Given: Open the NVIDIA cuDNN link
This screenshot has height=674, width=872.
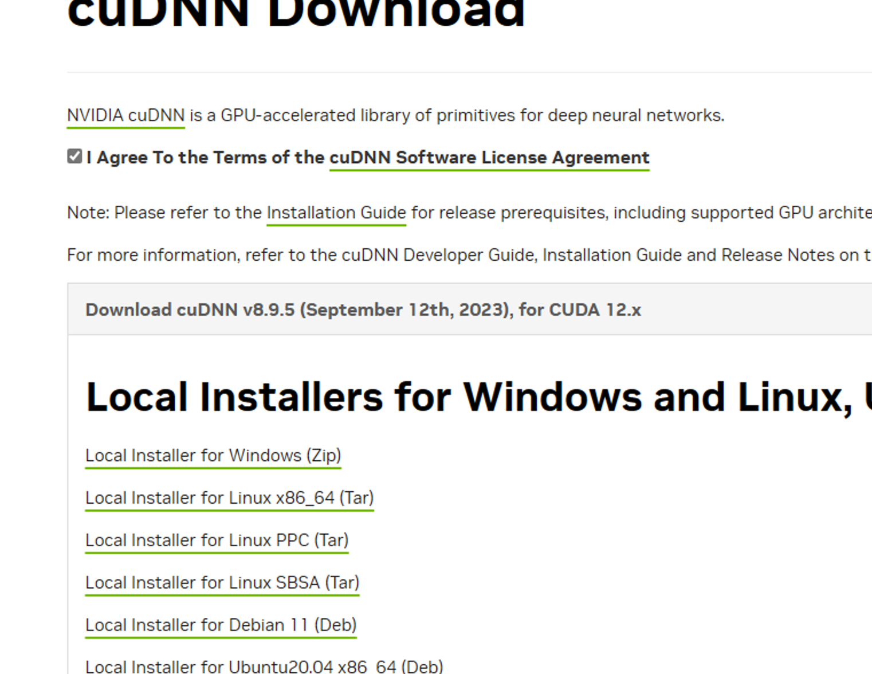Looking at the screenshot, I should coord(126,115).
